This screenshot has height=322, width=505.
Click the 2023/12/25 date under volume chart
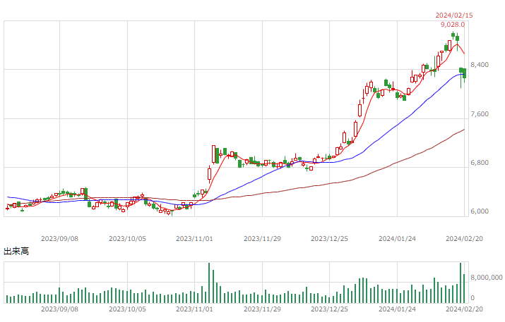click(x=329, y=309)
